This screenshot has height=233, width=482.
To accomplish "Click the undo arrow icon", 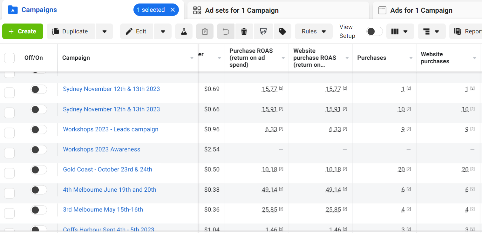I will 226,31.
